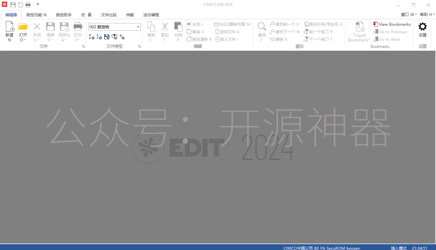The height and width of the screenshot is (250, 436).
Task: Insert a file with 插入文件 I
Action: point(226,39)
